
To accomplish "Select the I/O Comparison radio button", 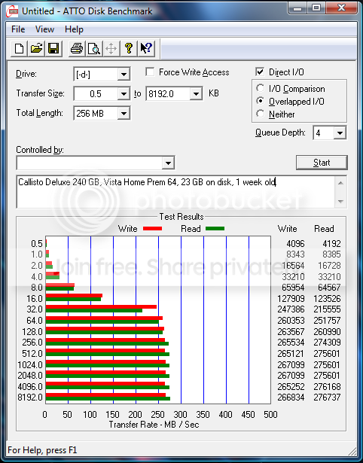I will click(261, 88).
